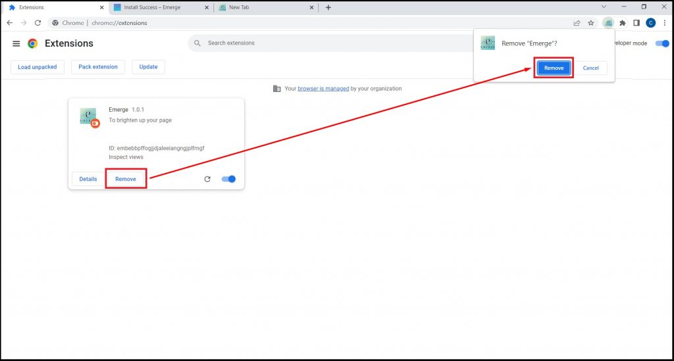Click Inspect views text on Emerge card
This screenshot has width=674, height=361.
(x=126, y=157)
